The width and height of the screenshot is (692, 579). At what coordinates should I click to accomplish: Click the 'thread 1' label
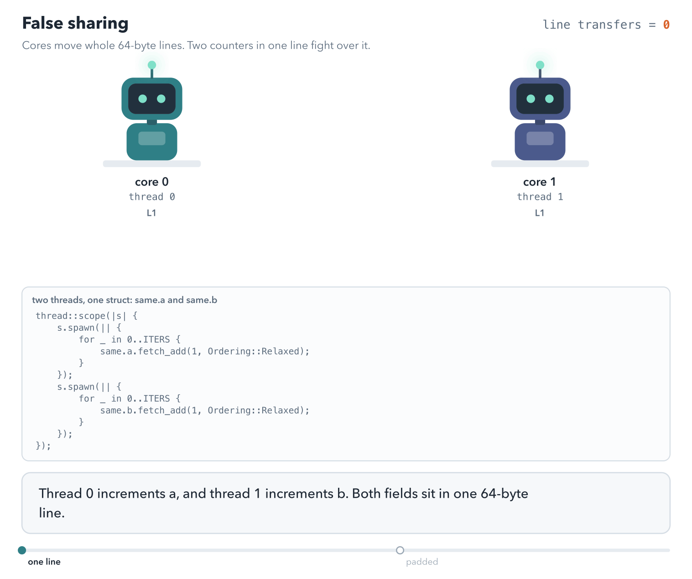pyautogui.click(x=540, y=197)
